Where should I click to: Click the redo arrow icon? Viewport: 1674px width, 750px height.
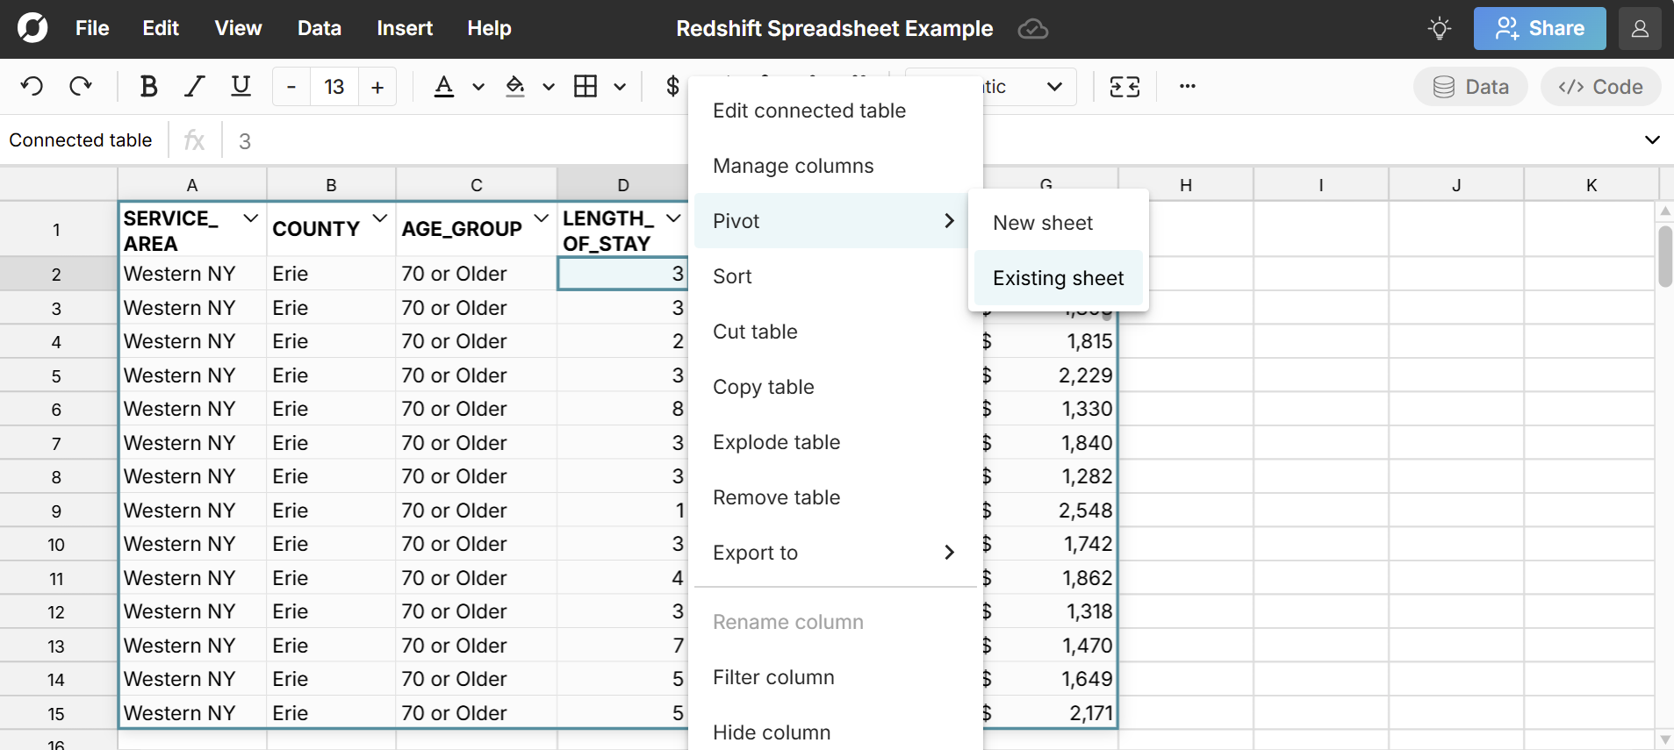(x=81, y=87)
